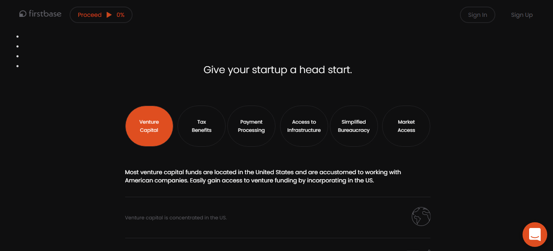Click the Sign Up link
Screen dimensions: 553x251
522,14
